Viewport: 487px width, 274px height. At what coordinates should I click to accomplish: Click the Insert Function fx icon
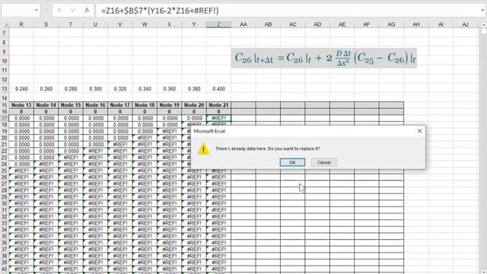point(87,11)
